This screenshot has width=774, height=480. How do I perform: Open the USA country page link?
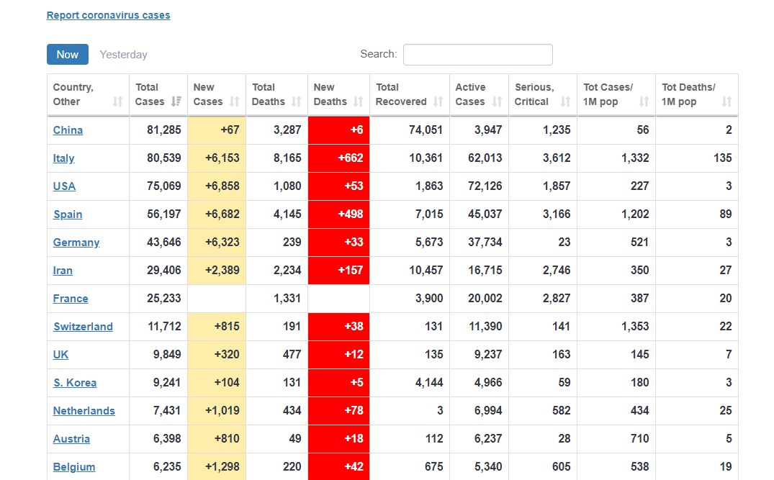pos(64,186)
